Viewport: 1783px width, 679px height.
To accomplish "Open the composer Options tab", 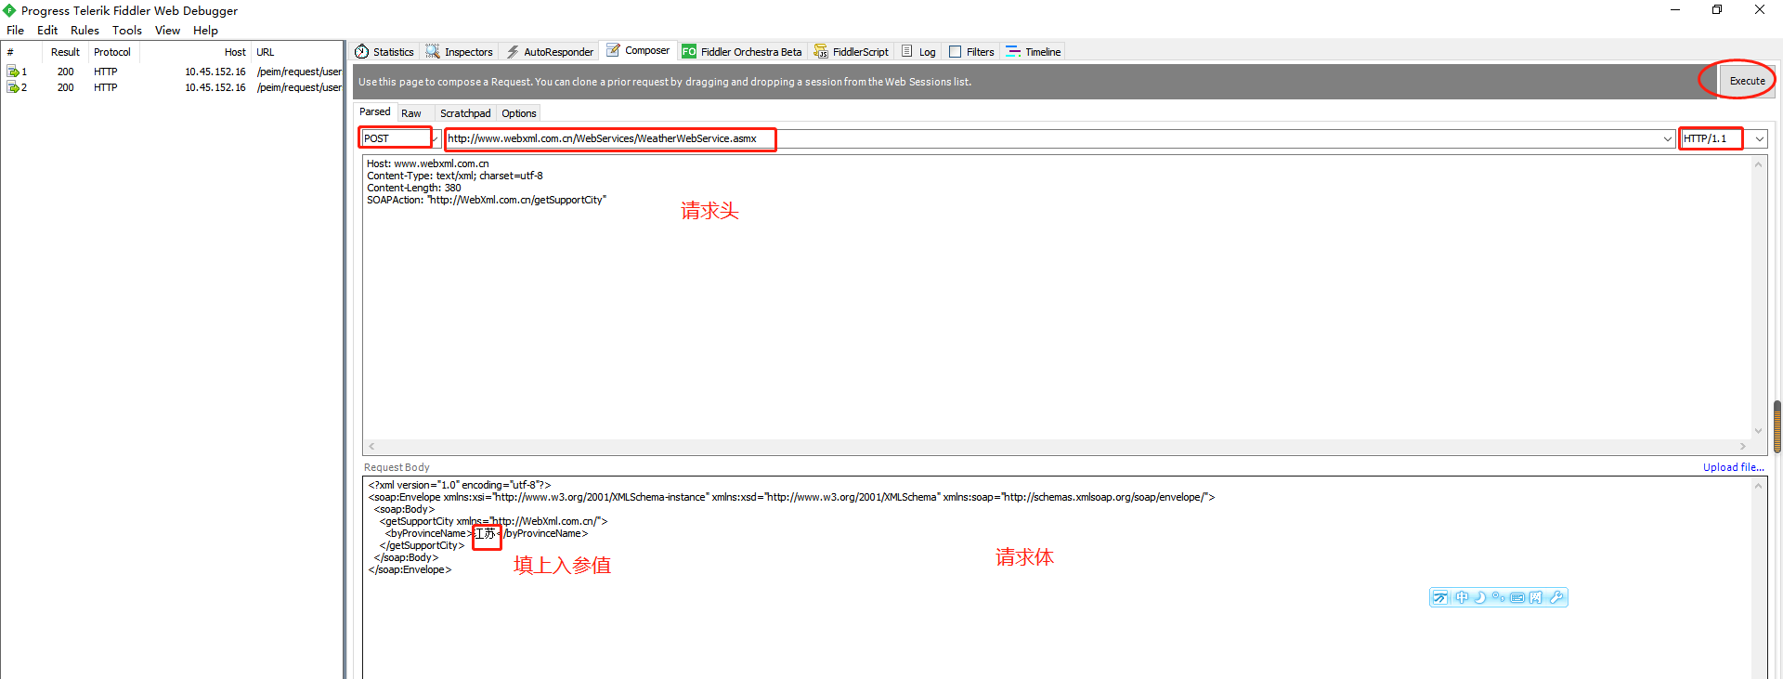I will 519,113.
